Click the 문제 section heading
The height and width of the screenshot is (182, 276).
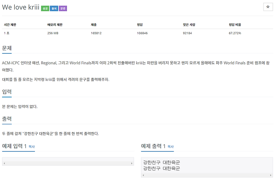[x=7, y=48]
